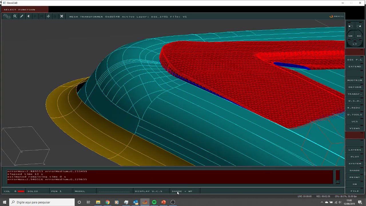Click the magnifier zoom icon in toolbar
The image size is (366, 206).
[x=15, y=16]
